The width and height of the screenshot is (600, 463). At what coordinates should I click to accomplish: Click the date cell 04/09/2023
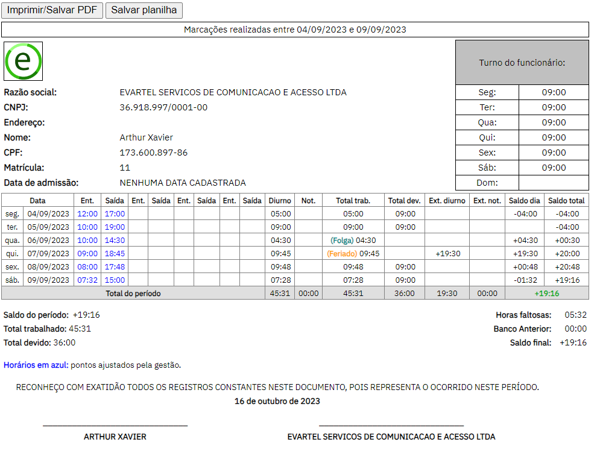point(48,214)
